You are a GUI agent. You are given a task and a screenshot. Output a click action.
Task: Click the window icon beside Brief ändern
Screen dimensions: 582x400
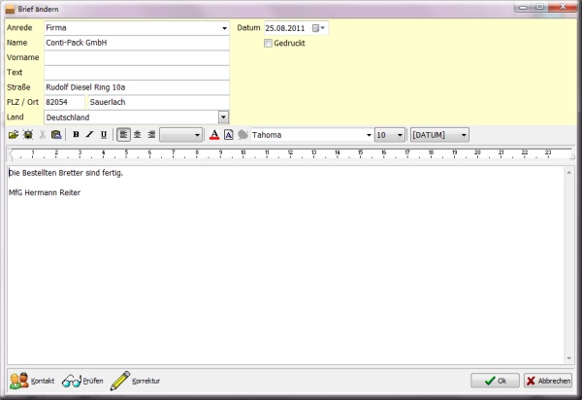[x=10, y=10]
